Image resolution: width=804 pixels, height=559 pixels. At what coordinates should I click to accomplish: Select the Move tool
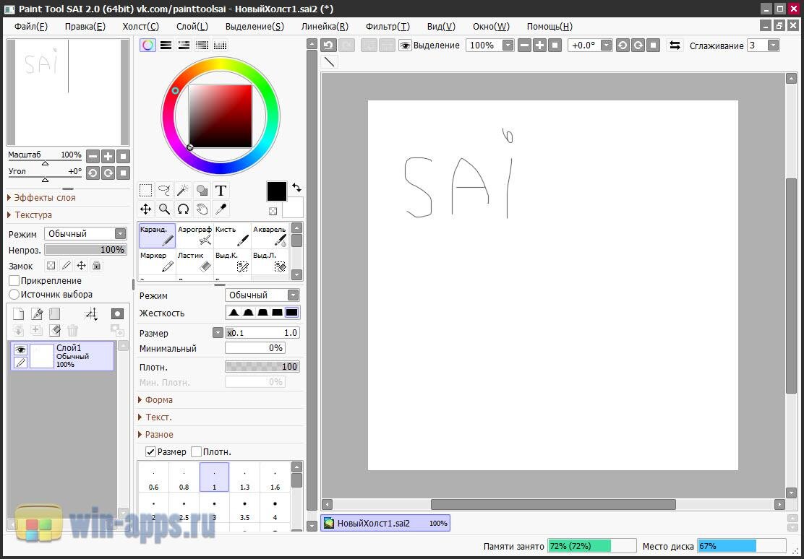145,209
